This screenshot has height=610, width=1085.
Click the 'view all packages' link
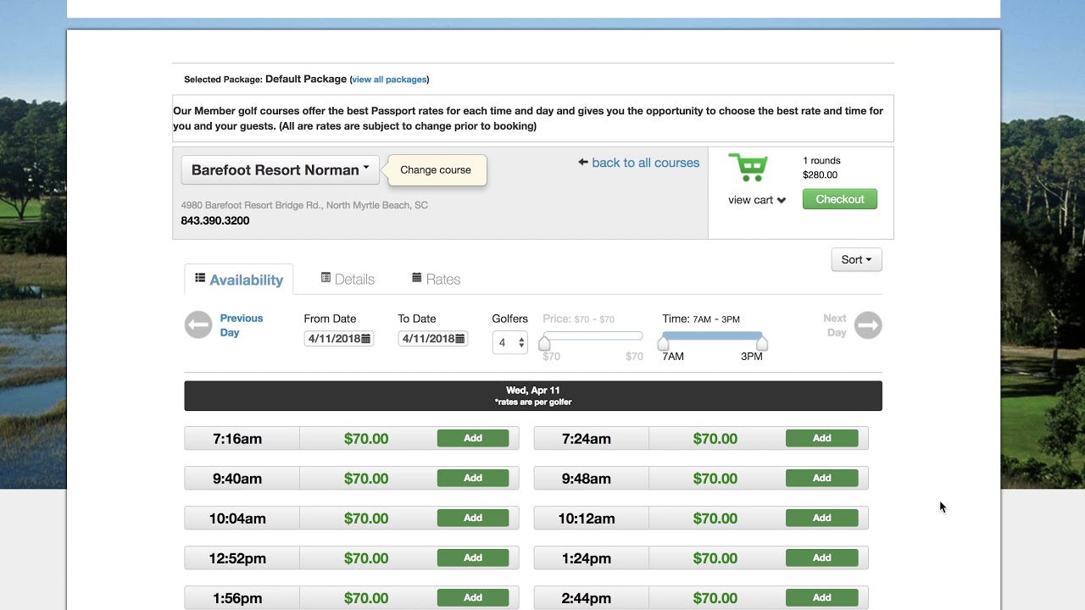point(389,80)
